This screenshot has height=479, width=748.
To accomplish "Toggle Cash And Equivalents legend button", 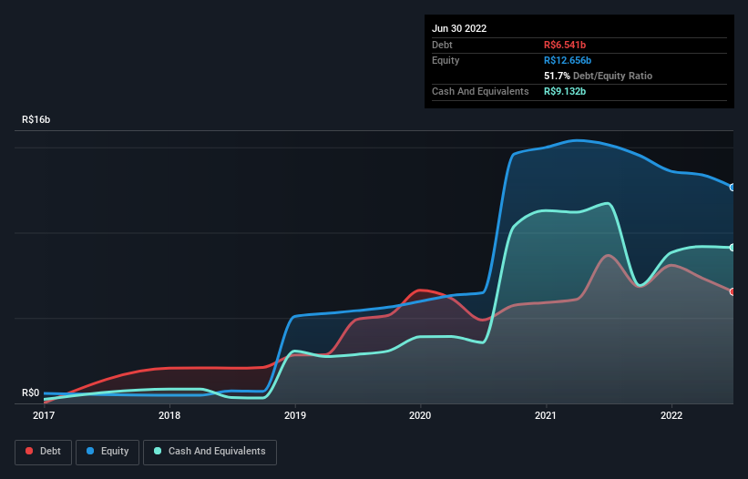I will [x=210, y=452].
